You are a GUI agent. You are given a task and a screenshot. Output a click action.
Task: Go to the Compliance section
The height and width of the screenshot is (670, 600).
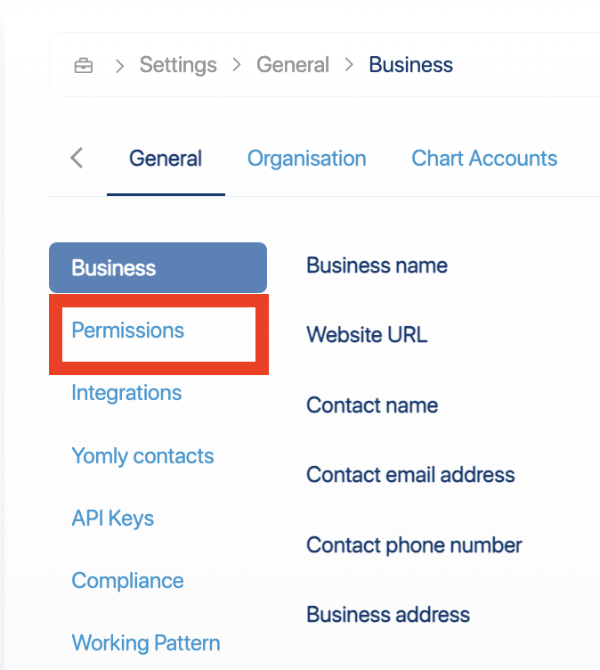127,581
